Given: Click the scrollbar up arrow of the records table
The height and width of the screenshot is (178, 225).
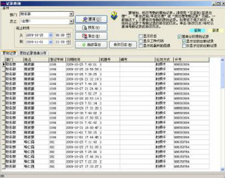Looking at the screenshot, I should [x=223, y=60].
